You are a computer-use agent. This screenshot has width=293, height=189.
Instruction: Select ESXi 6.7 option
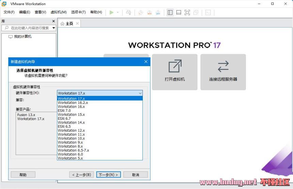click(100, 118)
